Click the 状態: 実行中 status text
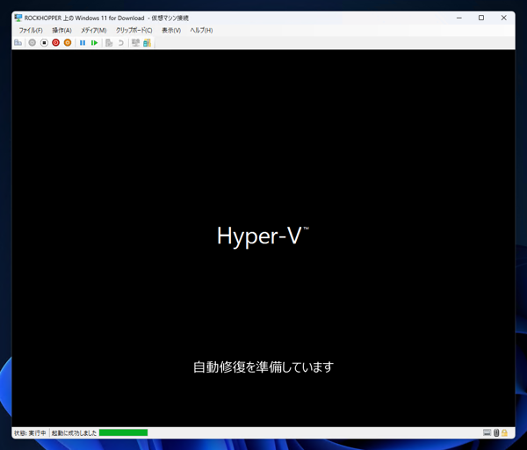This screenshot has height=450, width=527. tap(30, 432)
